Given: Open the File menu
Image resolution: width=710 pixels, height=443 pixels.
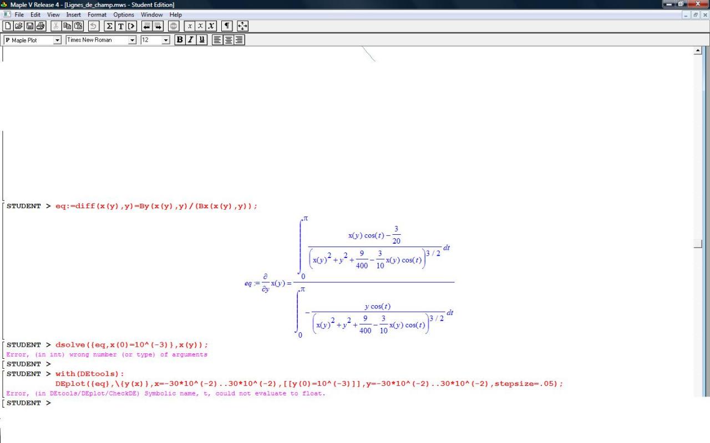Looking at the screenshot, I should click(x=19, y=14).
